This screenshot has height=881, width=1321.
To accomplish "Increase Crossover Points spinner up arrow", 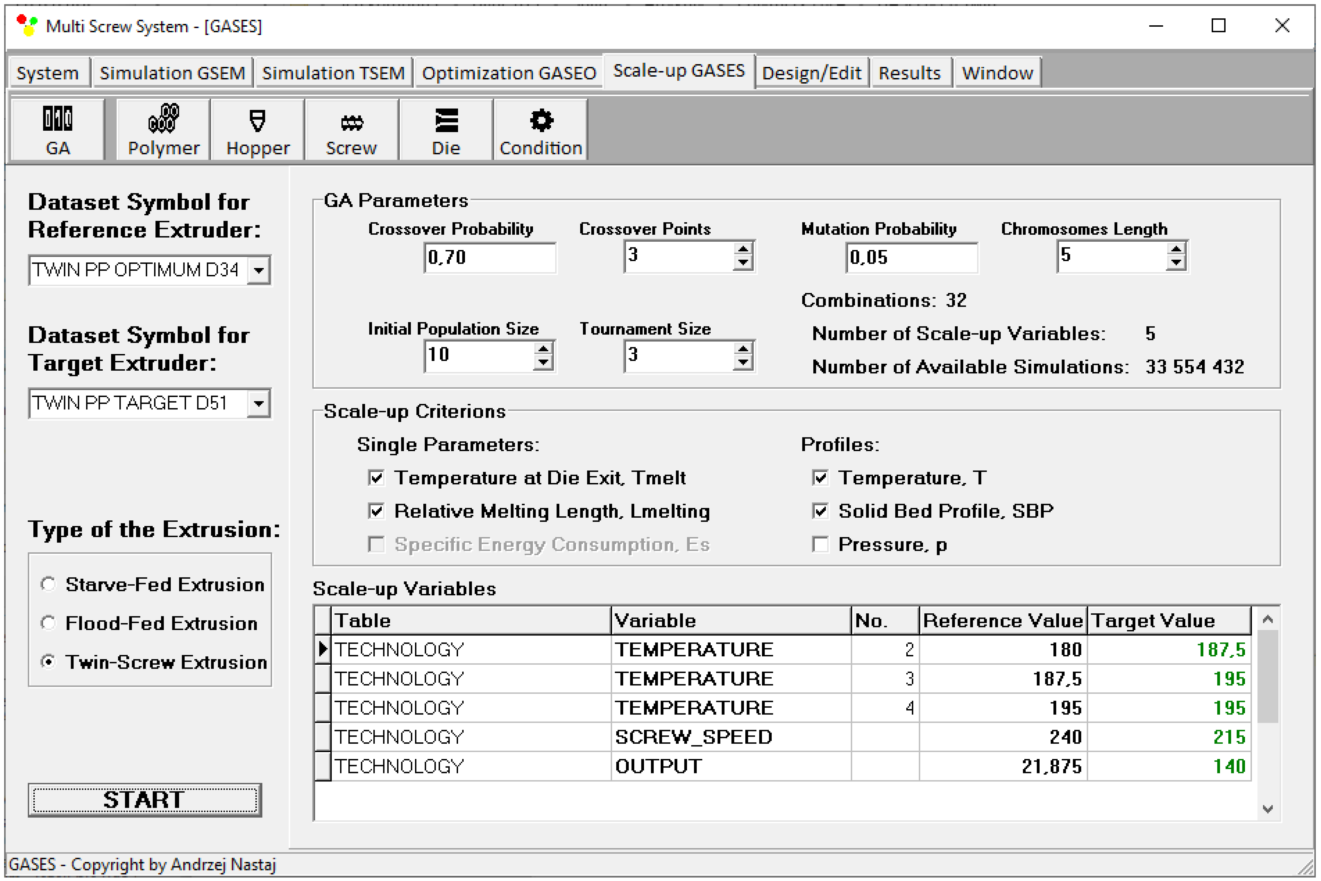I will (x=743, y=250).
